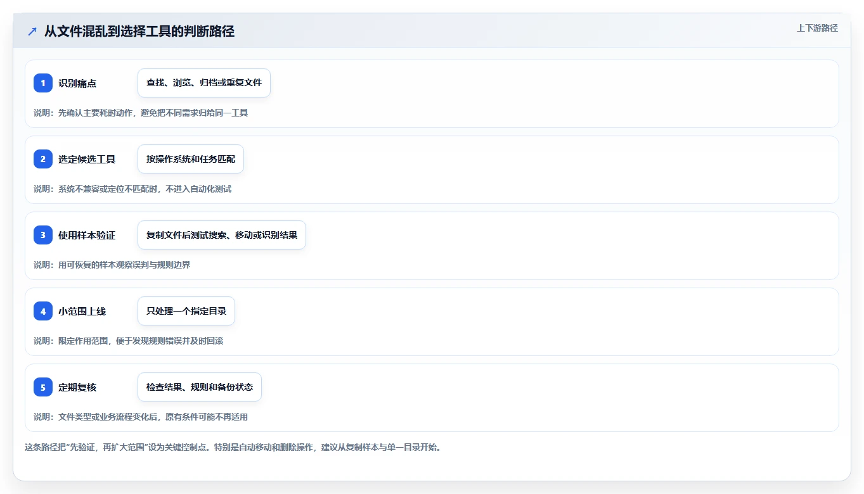Image resolution: width=864 pixels, height=494 pixels.
Task: Click the 按操作系统和任务匹配 chip
Action: 191,159
